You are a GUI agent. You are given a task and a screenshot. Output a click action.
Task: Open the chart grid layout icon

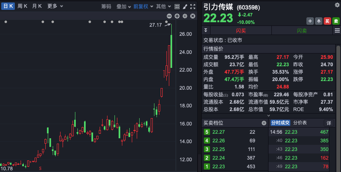[x=177, y=7]
